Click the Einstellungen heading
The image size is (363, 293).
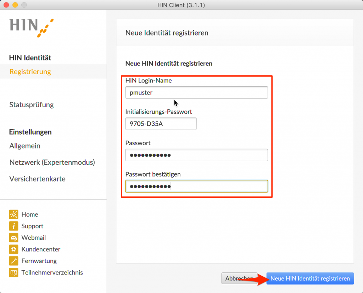(30, 132)
